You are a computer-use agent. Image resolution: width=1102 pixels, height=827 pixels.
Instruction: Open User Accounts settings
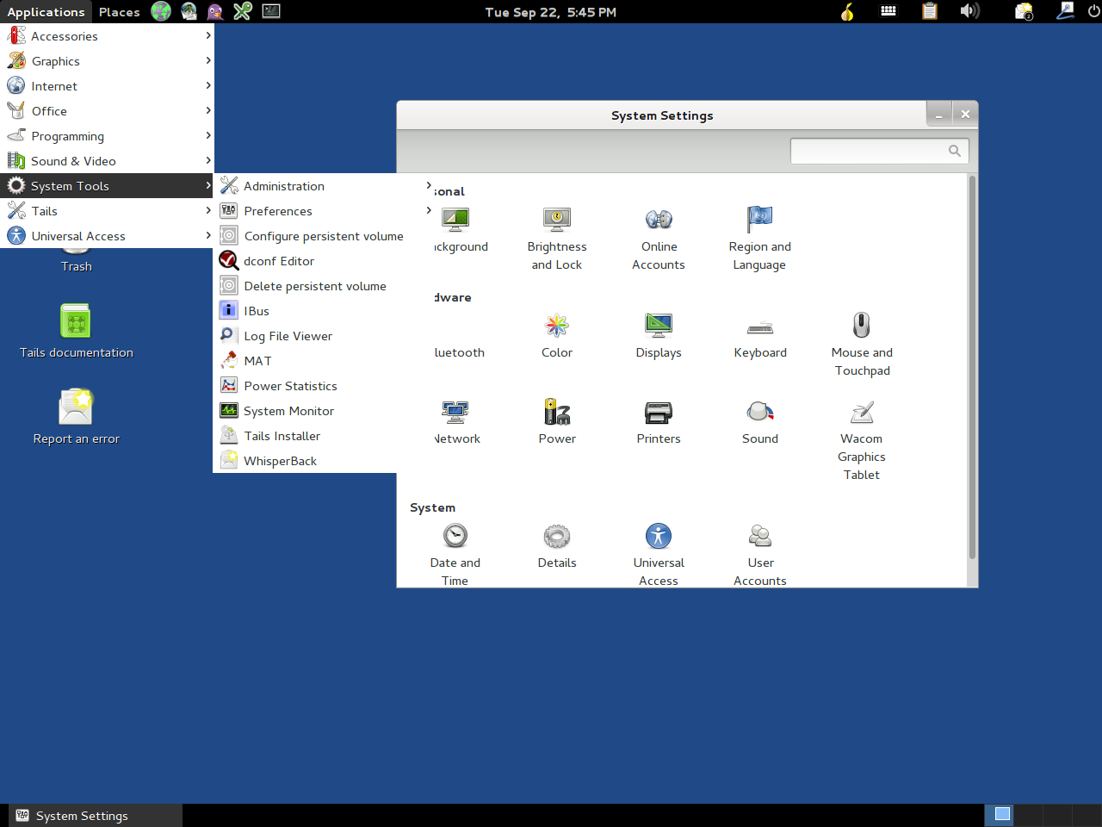(x=759, y=538)
